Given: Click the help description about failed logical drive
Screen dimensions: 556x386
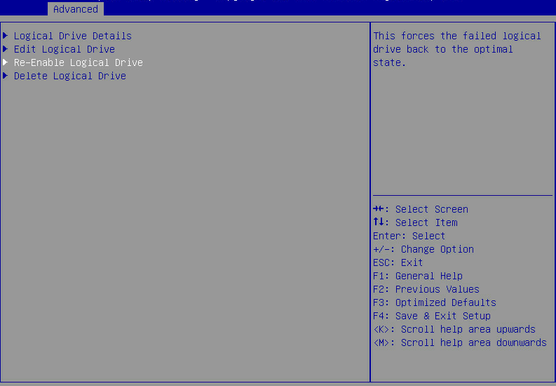Looking at the screenshot, I should tap(457, 49).
